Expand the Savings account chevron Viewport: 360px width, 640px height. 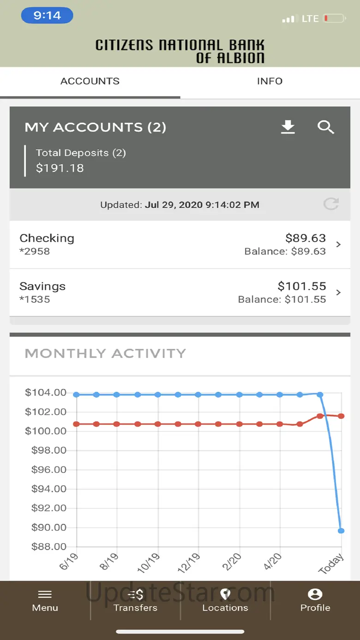coord(338,293)
